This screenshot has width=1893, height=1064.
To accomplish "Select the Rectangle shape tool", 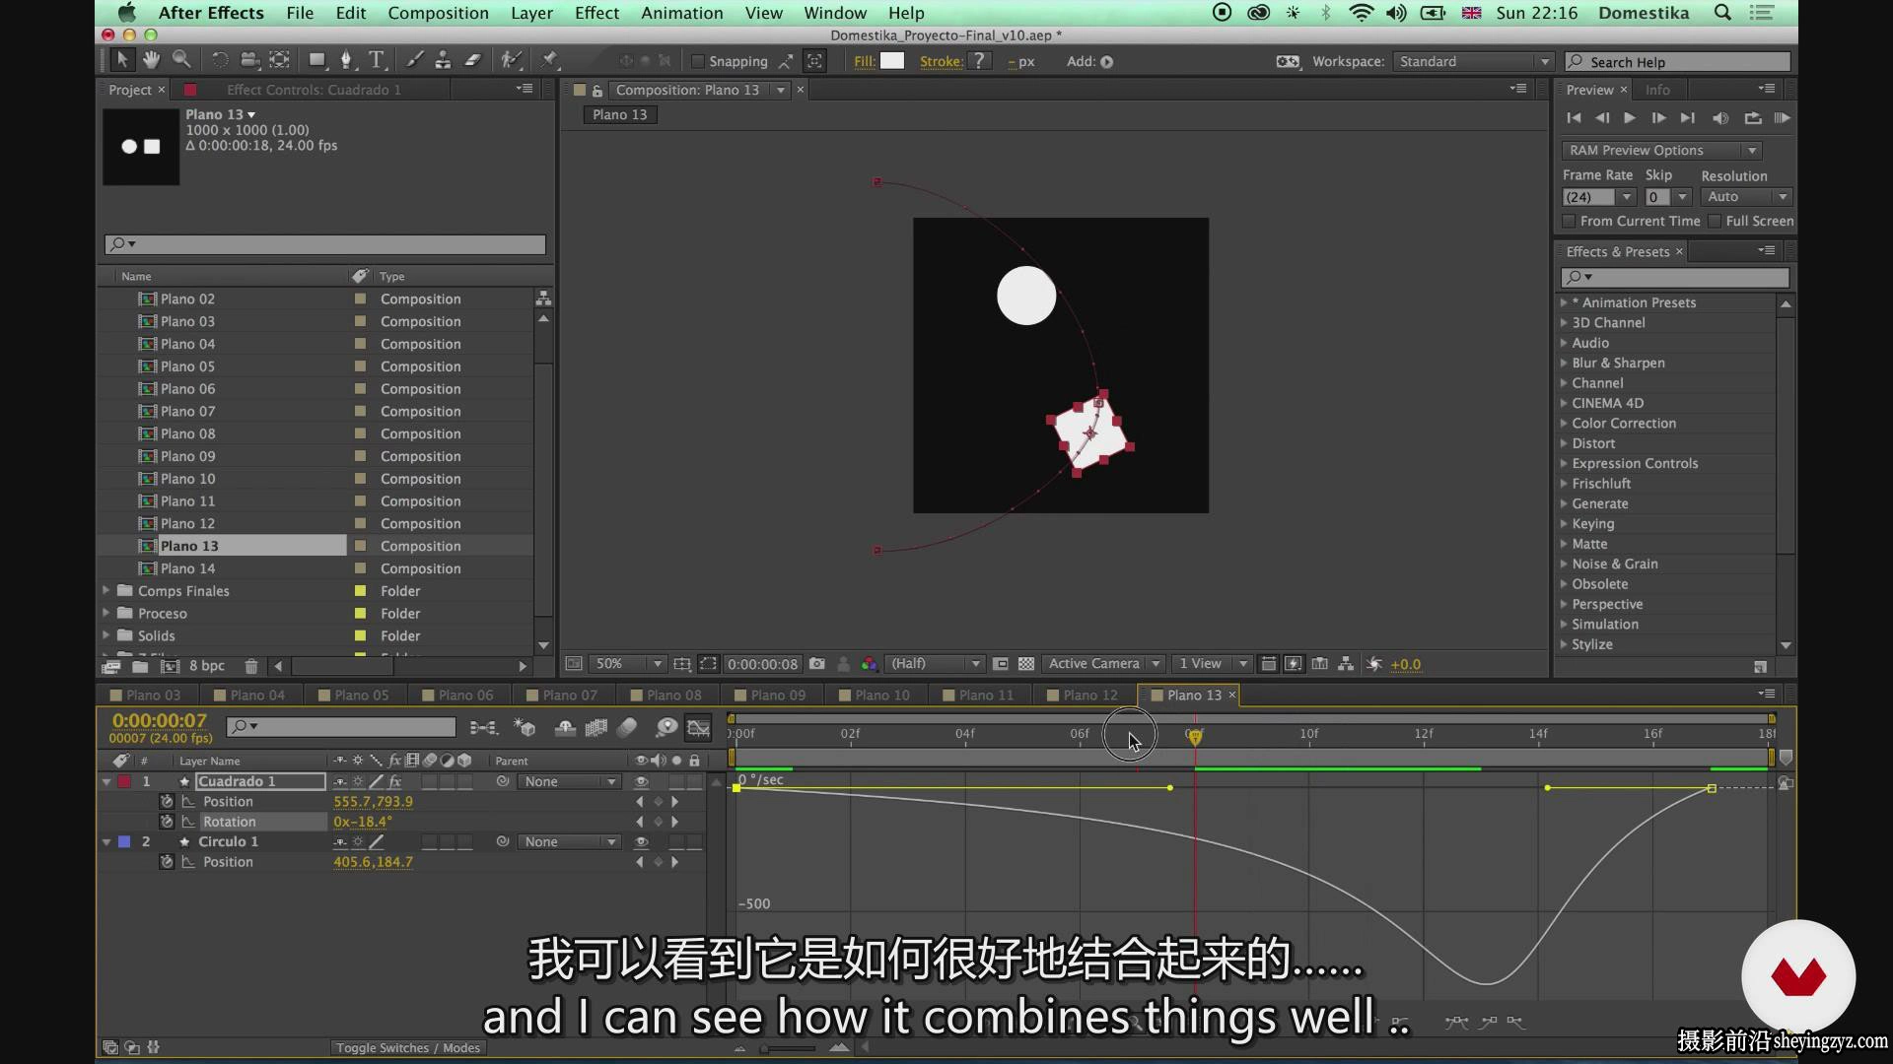I will pos(316,60).
